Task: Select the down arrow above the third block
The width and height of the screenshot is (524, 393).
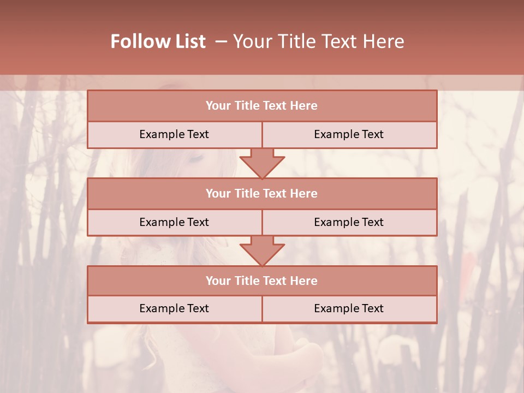Action: (262, 251)
